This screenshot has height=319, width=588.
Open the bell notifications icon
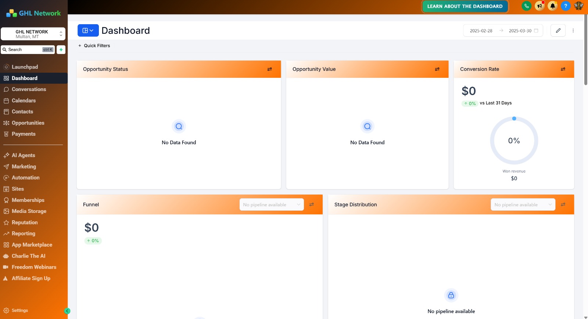click(x=552, y=6)
